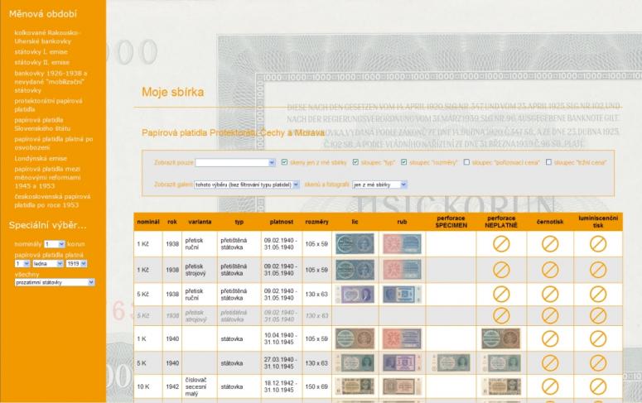Click the 'Moje sbírka' heading
Screen dimensions: 642x403
[173, 92]
